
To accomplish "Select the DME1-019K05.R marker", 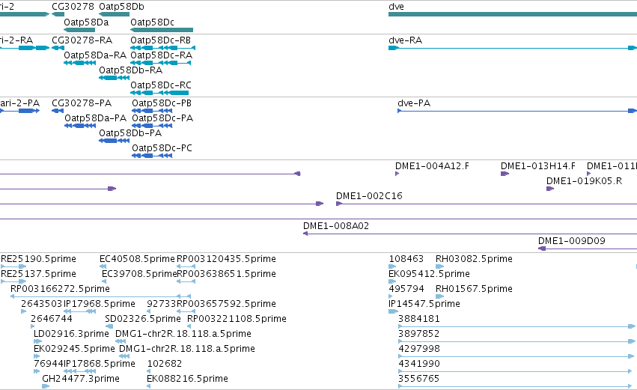I will click(550, 189).
